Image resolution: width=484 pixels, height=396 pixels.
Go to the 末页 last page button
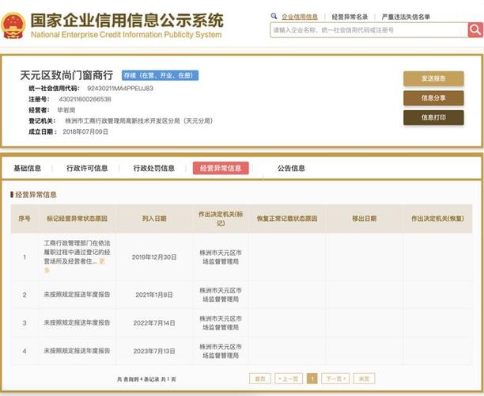[x=365, y=379]
